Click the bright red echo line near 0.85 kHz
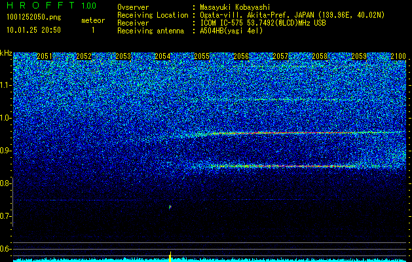 pyautogui.click(x=284, y=166)
